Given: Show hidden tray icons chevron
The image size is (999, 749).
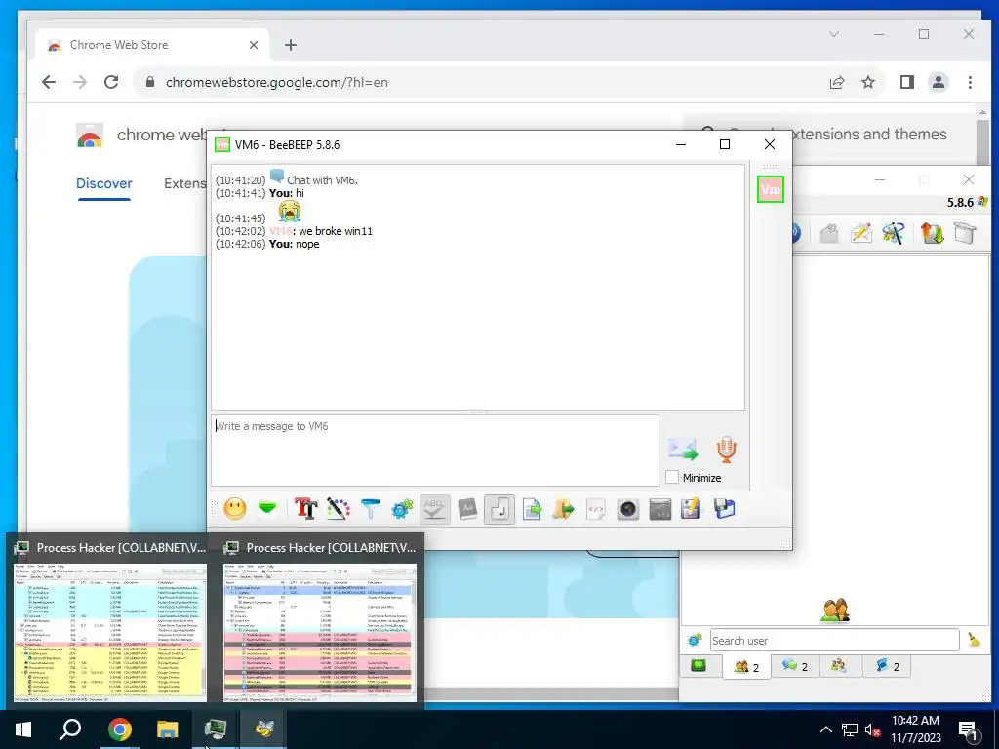Looking at the screenshot, I should 825,729.
